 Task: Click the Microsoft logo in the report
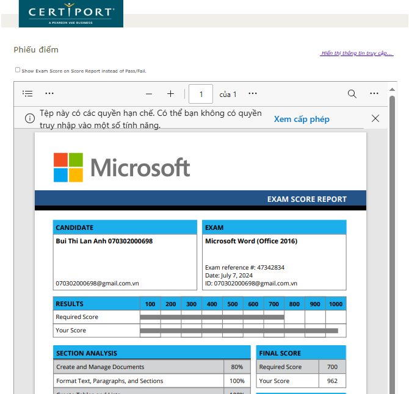(x=121, y=167)
